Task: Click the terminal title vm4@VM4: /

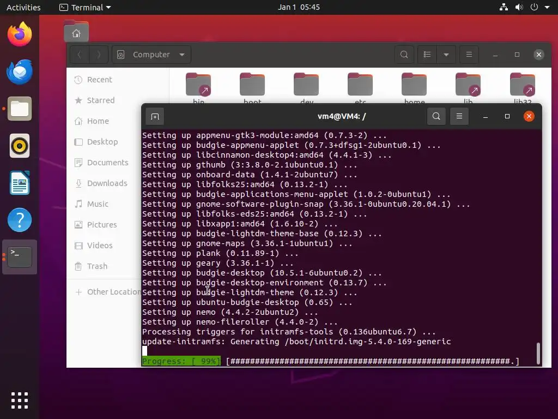Action: (342, 117)
